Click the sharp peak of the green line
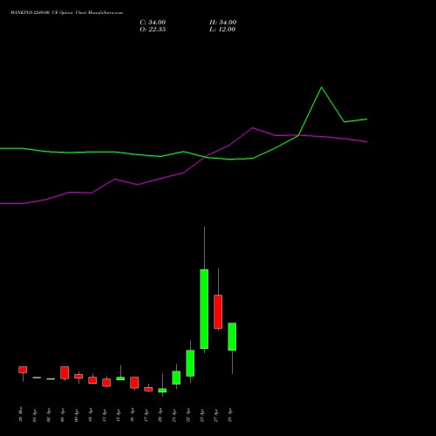The width and height of the screenshot is (436, 436). [x=321, y=87]
